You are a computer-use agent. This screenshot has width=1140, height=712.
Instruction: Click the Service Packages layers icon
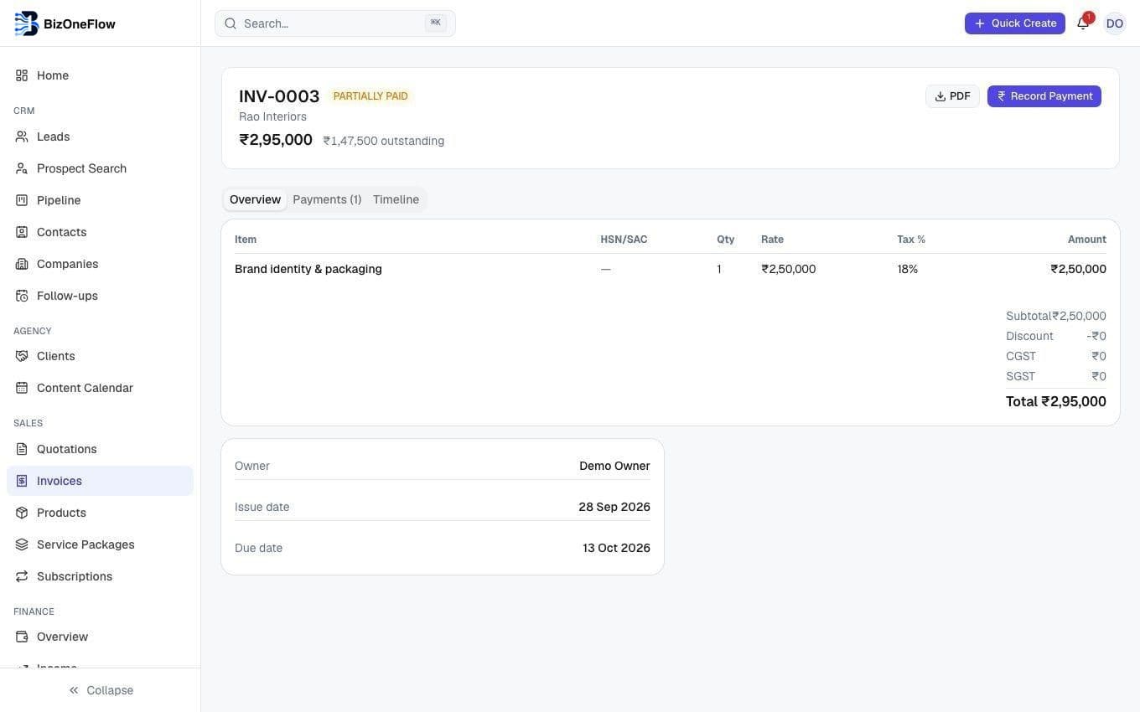click(x=22, y=544)
